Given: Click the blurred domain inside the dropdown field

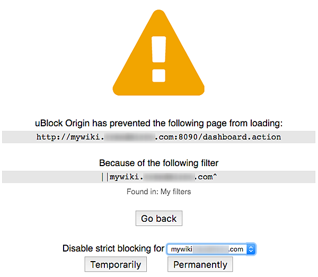Looking at the screenshot, I should [x=210, y=249].
